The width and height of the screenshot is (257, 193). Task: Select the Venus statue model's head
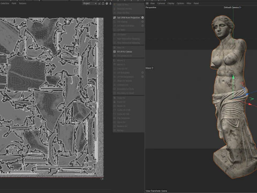pyautogui.click(x=222, y=27)
